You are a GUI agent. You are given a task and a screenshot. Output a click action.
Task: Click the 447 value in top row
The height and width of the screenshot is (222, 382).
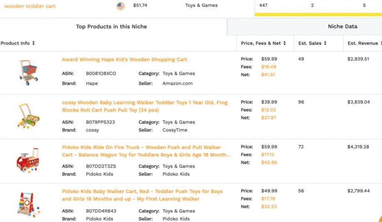pos(263,5)
